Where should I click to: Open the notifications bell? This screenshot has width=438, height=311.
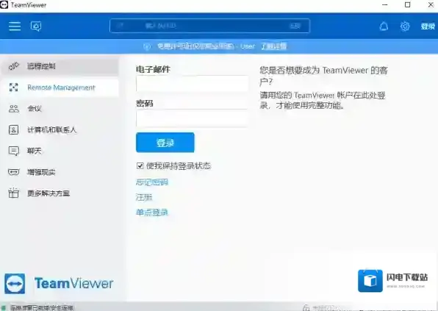coord(384,26)
